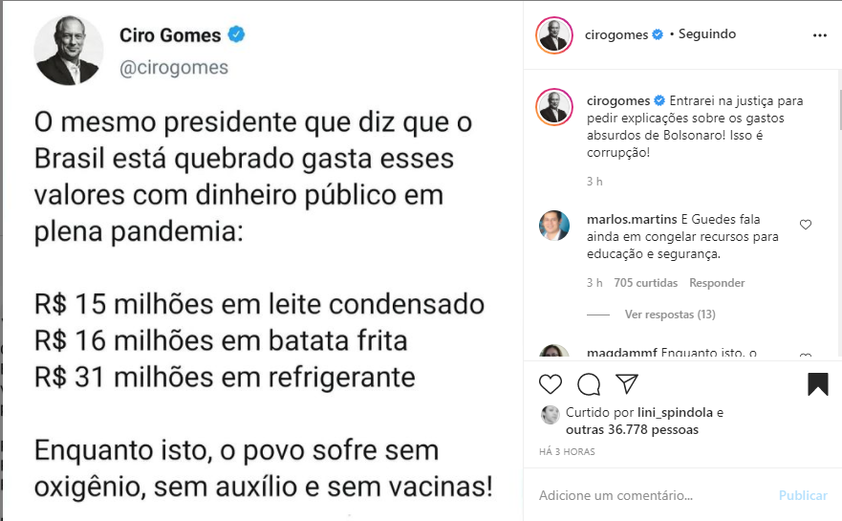This screenshot has height=521, width=842.
Task: Open the three-dot more options menu
Action: [x=819, y=35]
